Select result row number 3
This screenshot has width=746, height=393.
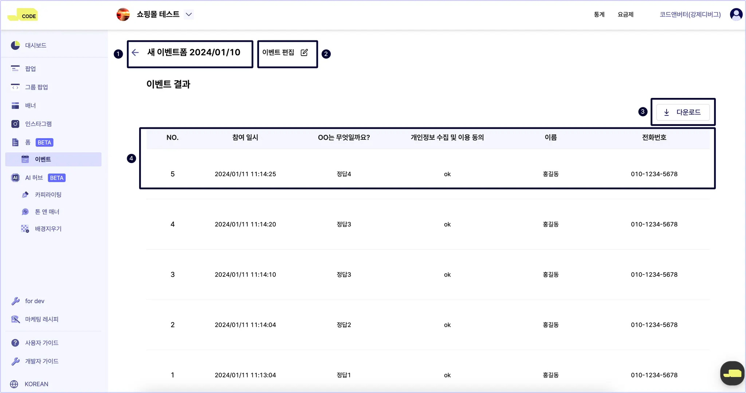click(173, 274)
